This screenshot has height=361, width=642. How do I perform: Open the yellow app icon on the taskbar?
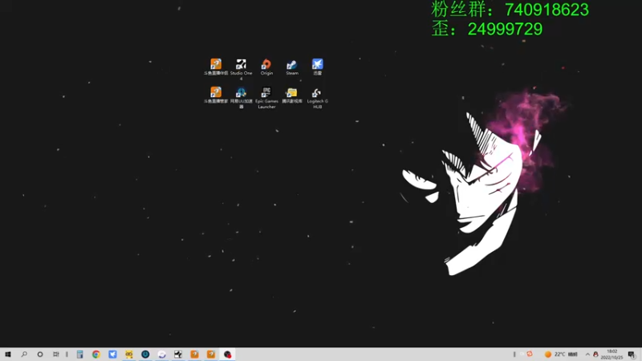(129, 355)
